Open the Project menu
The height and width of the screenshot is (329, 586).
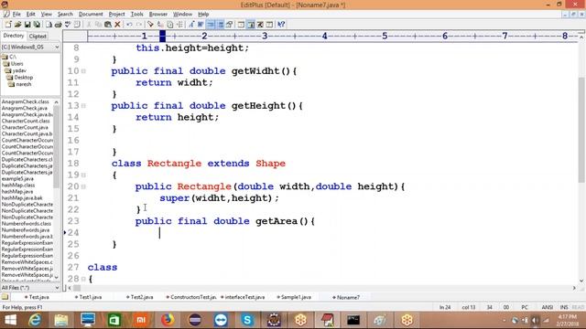[116, 15]
